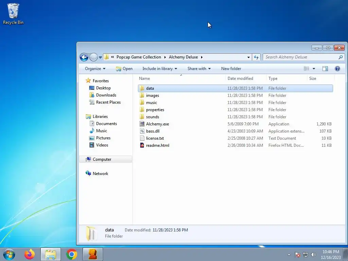348x261 pixels.
Task: Click the '5/6/2009 7:00 PM' date cell
Action: pyautogui.click(x=243, y=124)
